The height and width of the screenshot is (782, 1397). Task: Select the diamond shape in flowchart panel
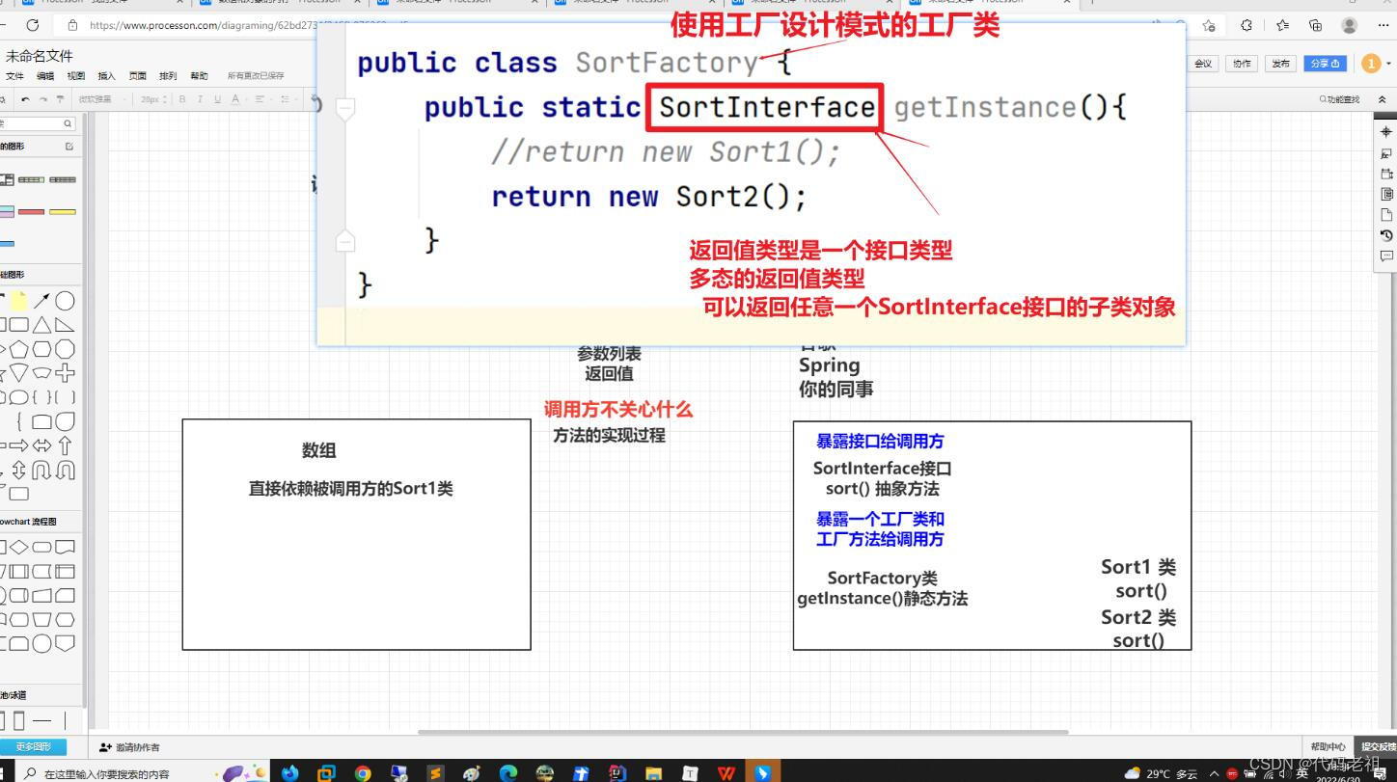tap(18, 546)
